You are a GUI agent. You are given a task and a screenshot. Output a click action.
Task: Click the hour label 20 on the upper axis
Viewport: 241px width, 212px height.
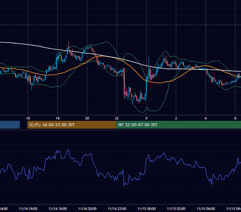(87, 118)
